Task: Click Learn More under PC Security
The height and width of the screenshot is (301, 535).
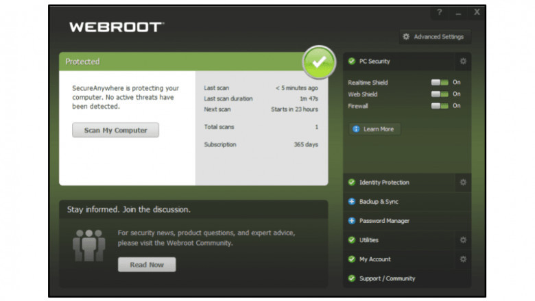Action: click(374, 129)
